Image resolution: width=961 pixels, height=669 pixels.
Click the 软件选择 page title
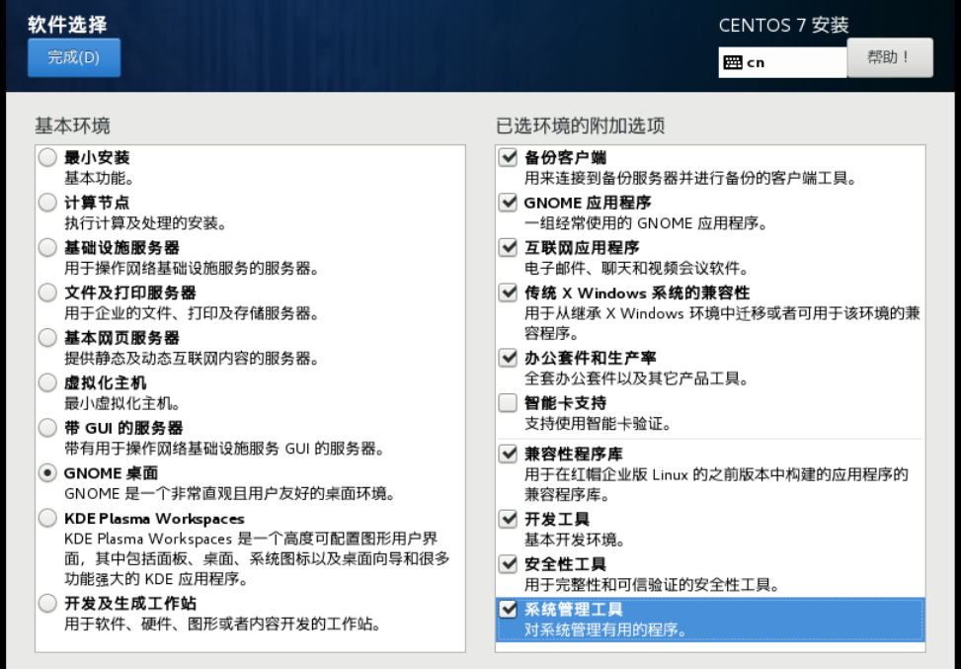pyautogui.click(x=67, y=25)
